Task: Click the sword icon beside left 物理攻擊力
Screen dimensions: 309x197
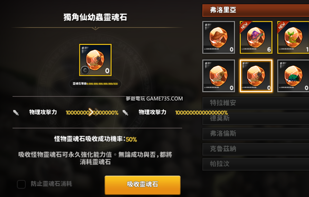Action: 16,112
